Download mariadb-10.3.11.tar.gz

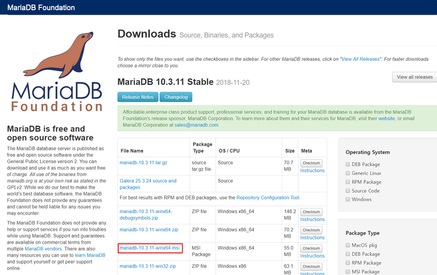[x=143, y=163]
